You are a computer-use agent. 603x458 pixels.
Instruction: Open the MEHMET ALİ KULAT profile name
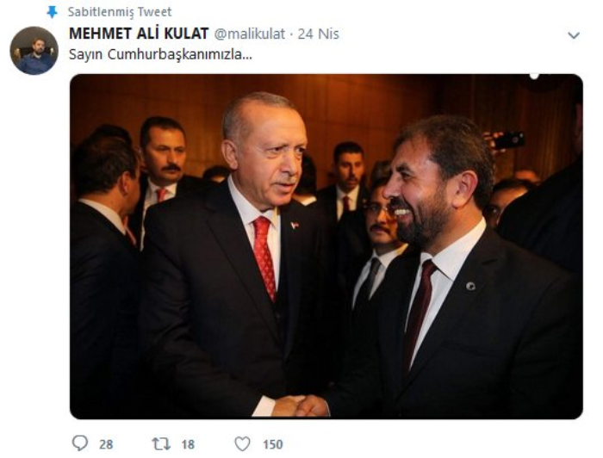(139, 34)
